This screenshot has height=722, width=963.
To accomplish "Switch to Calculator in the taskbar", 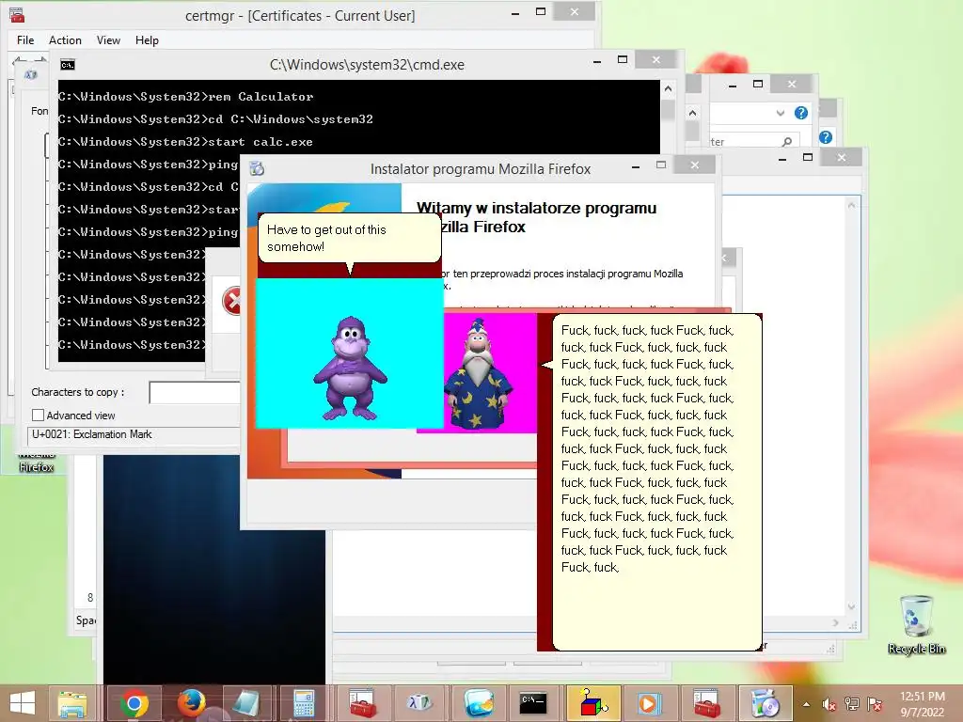I will pos(304,703).
